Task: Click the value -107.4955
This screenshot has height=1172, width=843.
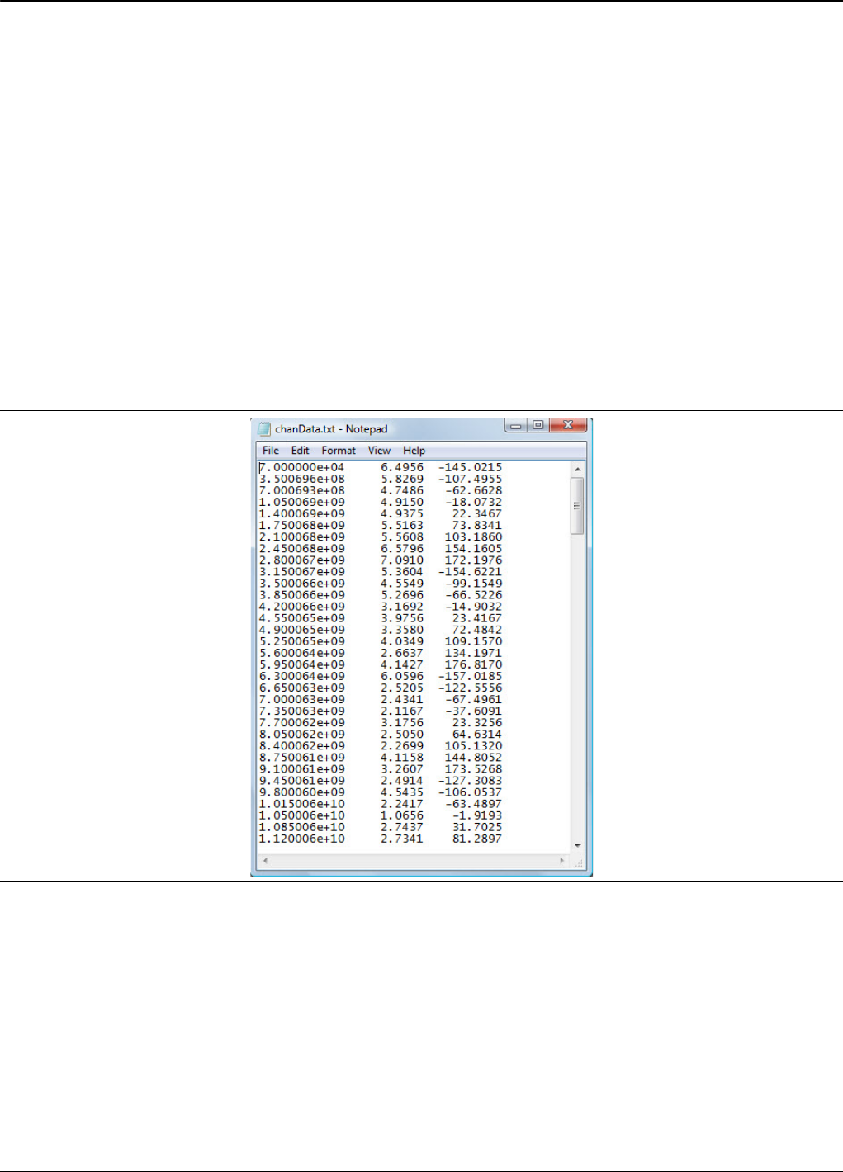Action: [471, 479]
